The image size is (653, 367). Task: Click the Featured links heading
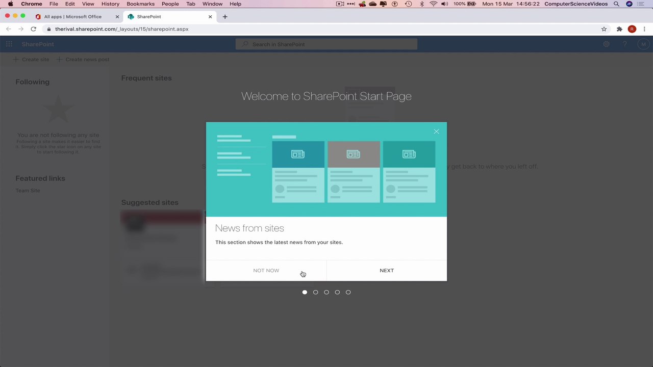click(x=40, y=178)
